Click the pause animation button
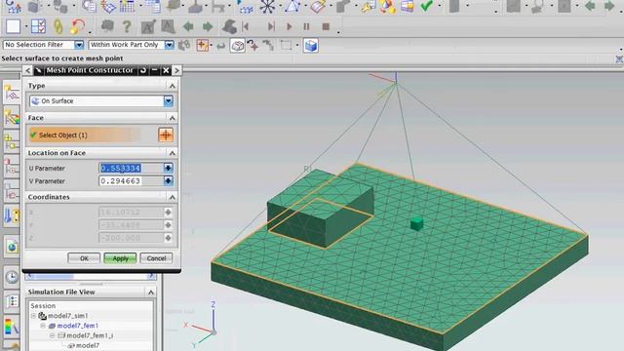 (x=306, y=26)
